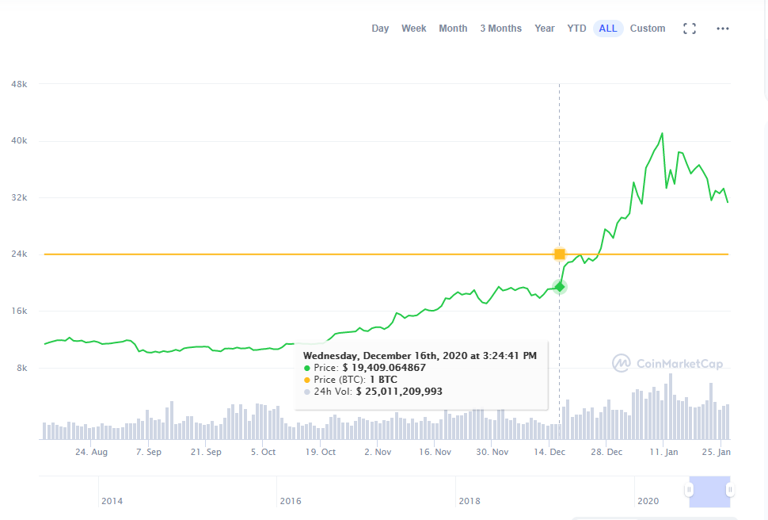Select the orange square marker on the 24k line
The image size is (768, 520).
tap(560, 254)
